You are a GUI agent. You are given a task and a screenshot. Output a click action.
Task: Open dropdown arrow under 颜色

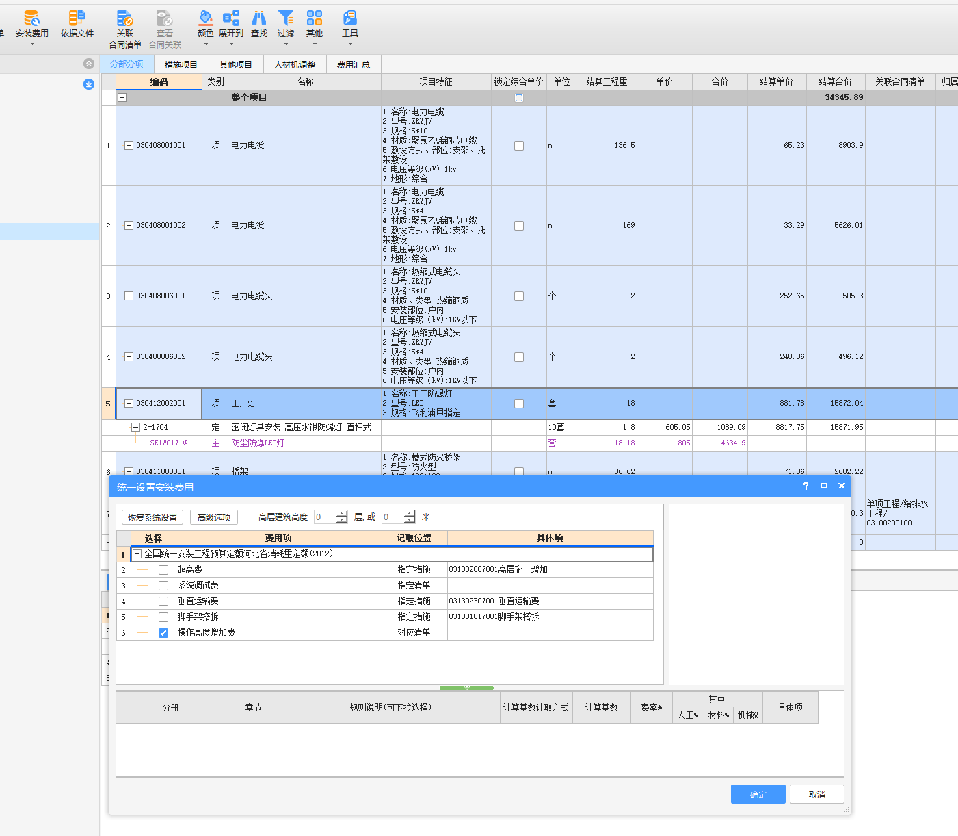[x=205, y=44]
